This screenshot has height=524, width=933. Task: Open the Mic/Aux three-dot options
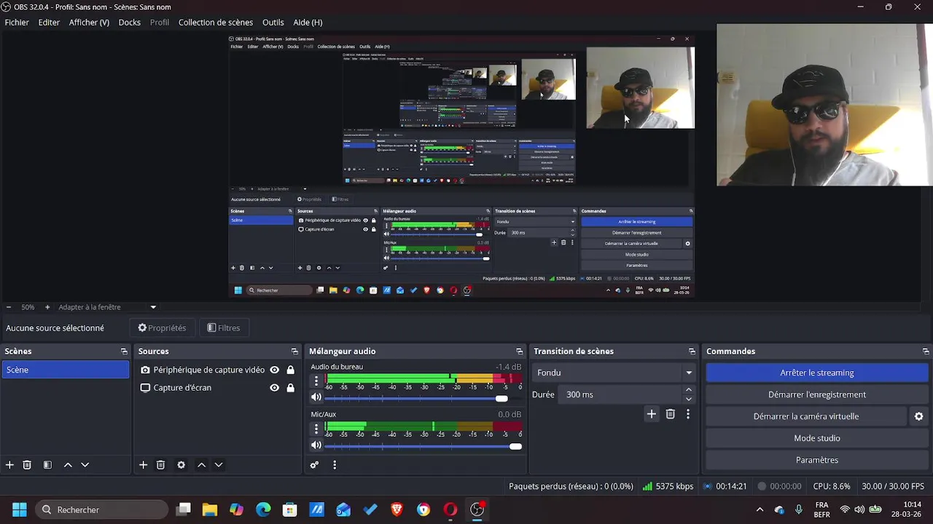316,428
